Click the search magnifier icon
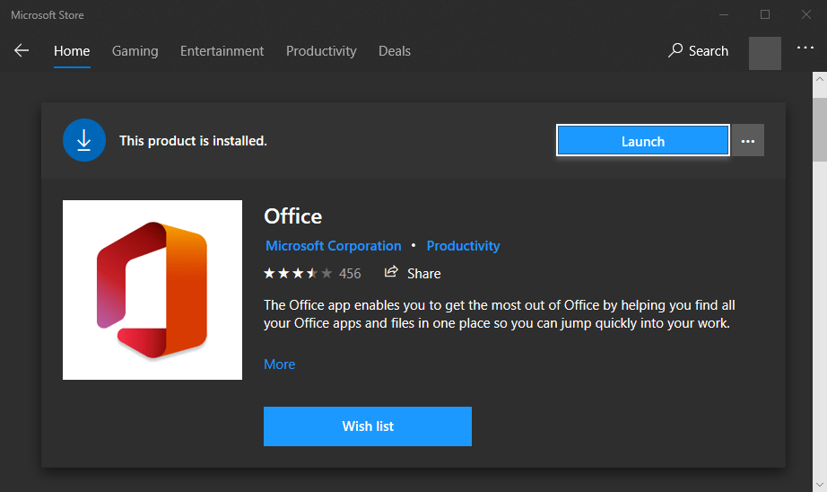The image size is (827, 492). (675, 51)
